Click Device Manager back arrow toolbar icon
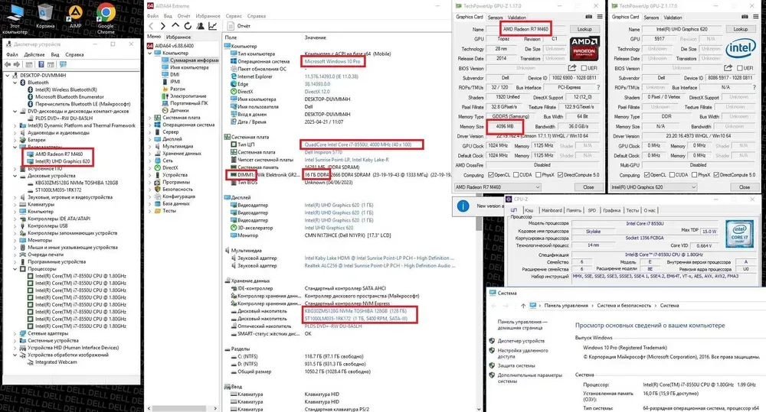 (x=8, y=64)
